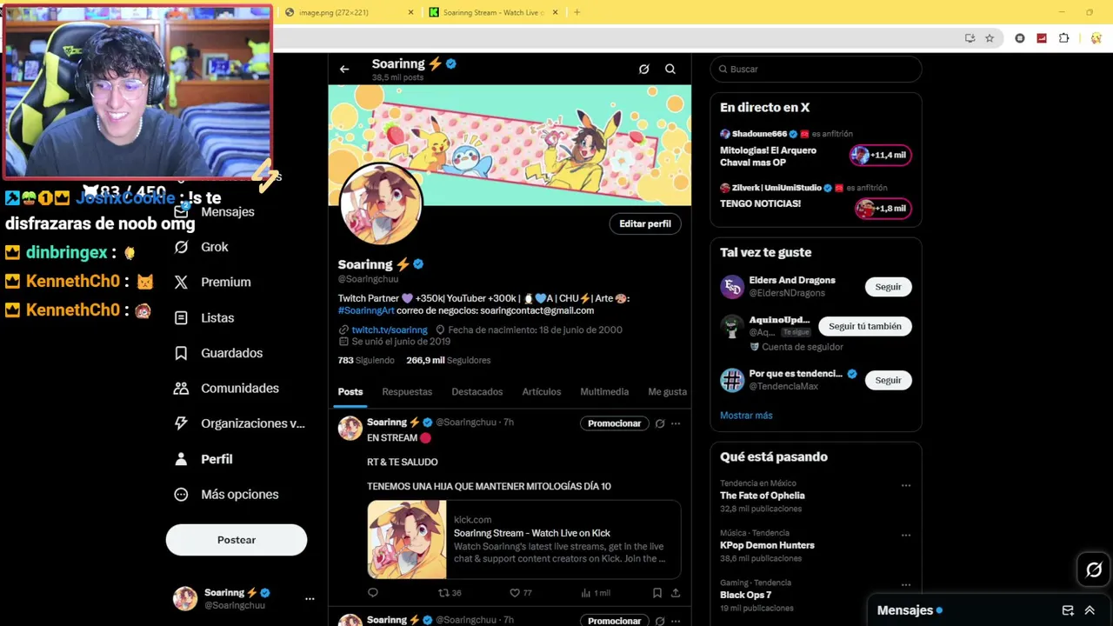Select the Posts tab

pos(350,391)
